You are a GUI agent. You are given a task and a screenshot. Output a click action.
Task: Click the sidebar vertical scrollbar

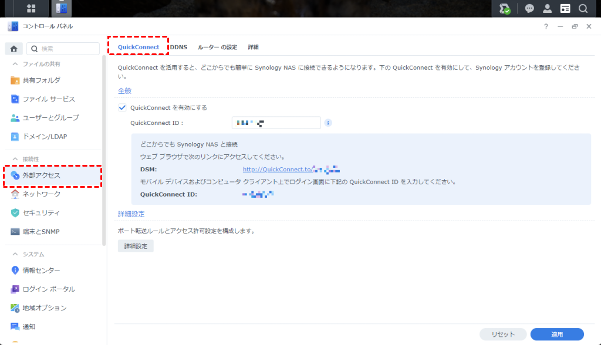(104, 150)
